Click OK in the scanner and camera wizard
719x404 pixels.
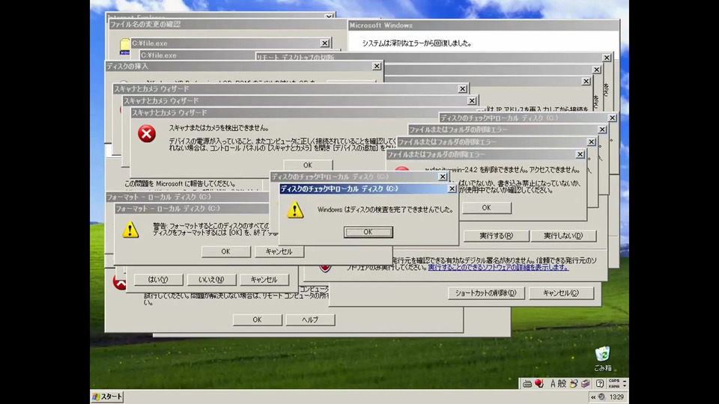click(x=308, y=165)
